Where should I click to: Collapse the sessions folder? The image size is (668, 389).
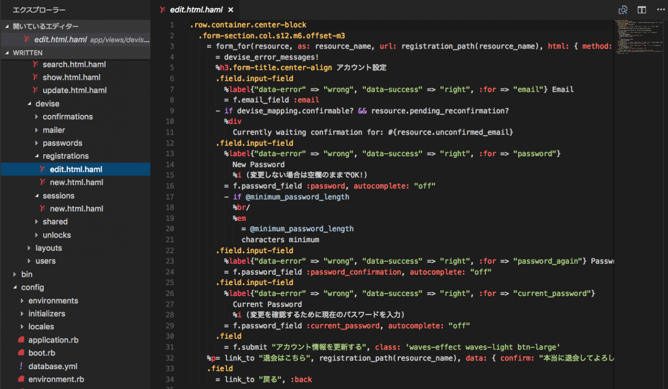pos(37,196)
